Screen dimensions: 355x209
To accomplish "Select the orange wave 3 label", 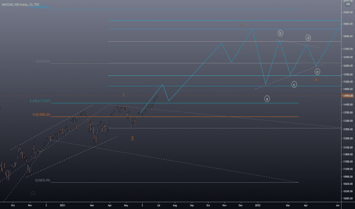I will (241, 24).
